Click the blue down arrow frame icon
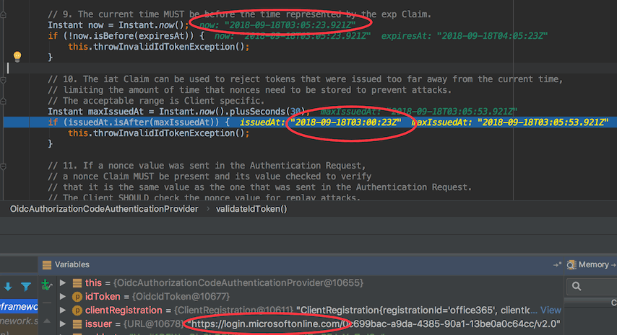The height and width of the screenshot is (335, 617). click(x=7, y=287)
